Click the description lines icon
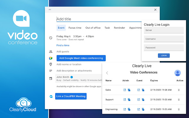This screenshot has height=118, width=189. tap(50, 71)
